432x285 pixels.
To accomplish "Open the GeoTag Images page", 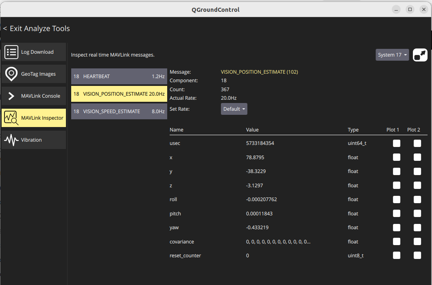I will pos(34,74).
